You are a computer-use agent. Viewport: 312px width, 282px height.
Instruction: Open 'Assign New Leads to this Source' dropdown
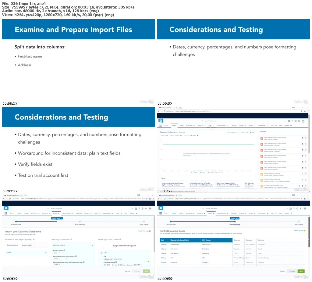pos(60,259)
